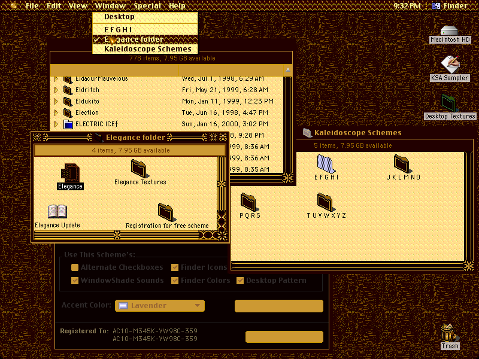Select the Elegance Update book icon
Image resolution: width=479 pixels, height=359 pixels.
57,211
